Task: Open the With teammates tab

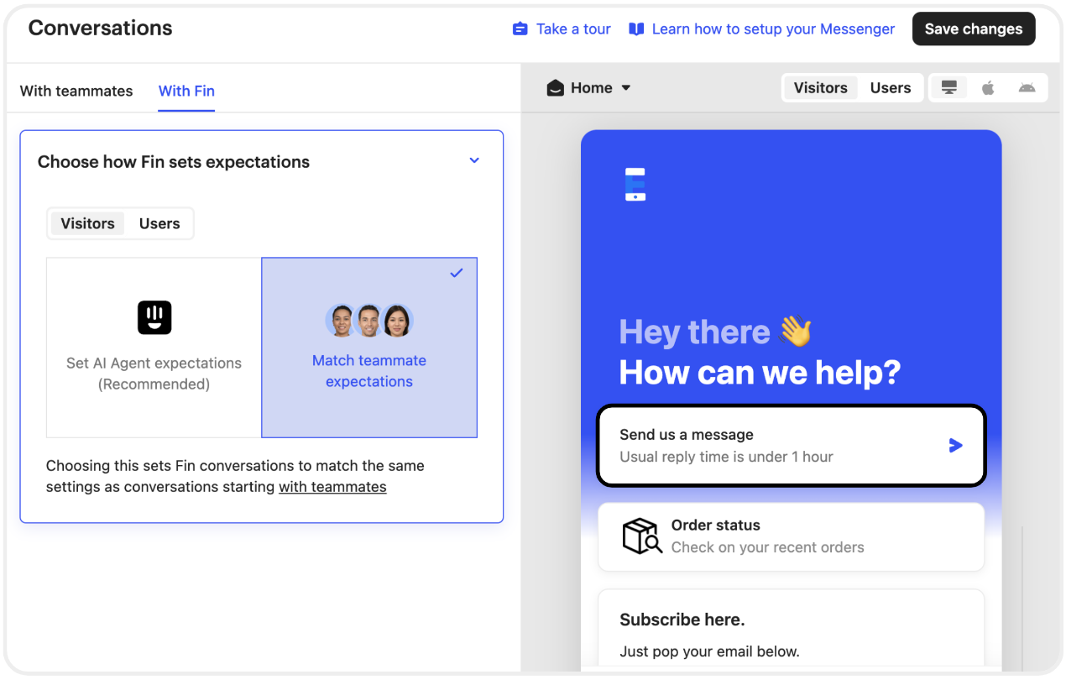Action: (76, 91)
